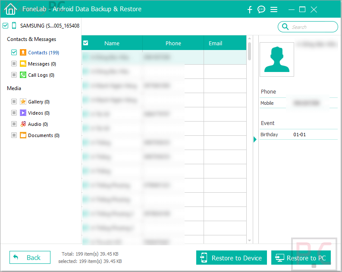
Task: Toggle the Gallery (0) checkbox
Action: [x=14, y=102]
